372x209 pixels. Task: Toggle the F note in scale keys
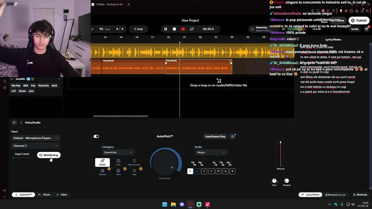[211, 171]
